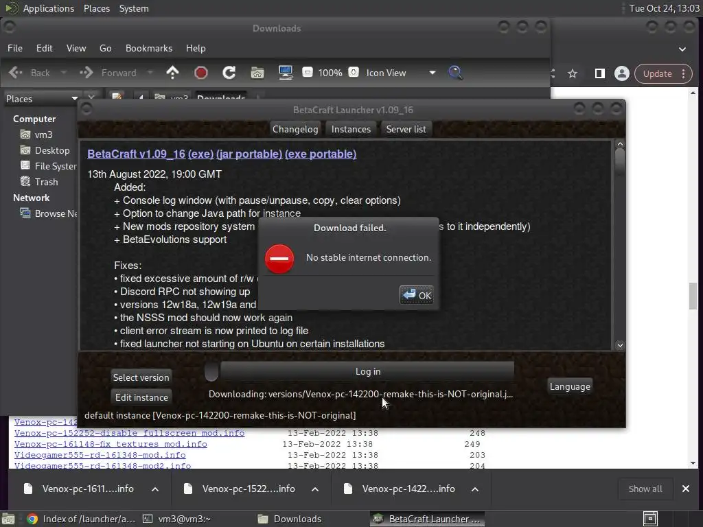Switch to the Instances tab
Viewport: 703px width, 527px height.
(x=351, y=129)
